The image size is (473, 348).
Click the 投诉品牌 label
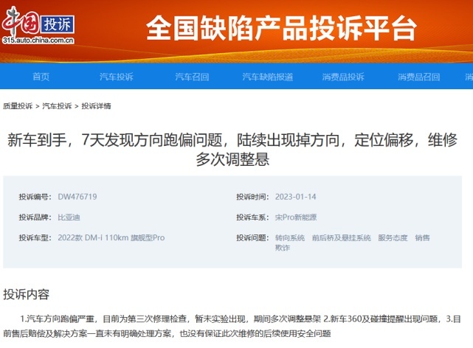coord(35,217)
